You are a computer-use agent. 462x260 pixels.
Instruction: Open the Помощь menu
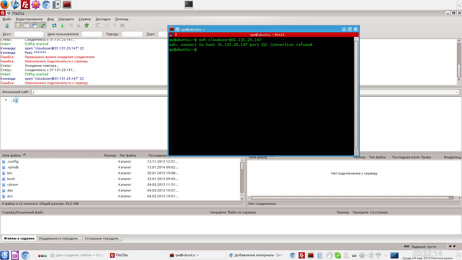point(122,19)
